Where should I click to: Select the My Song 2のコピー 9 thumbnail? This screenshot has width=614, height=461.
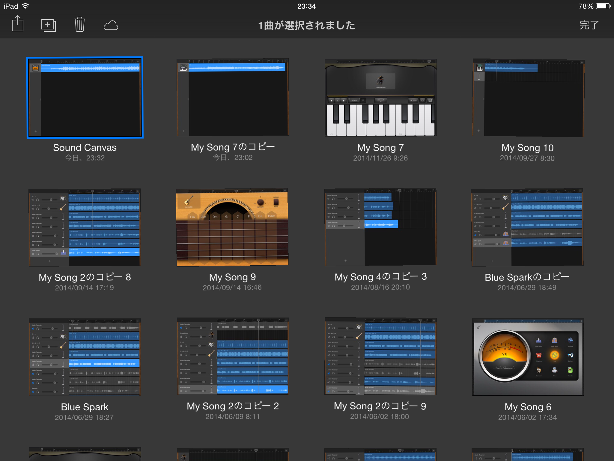pos(380,356)
